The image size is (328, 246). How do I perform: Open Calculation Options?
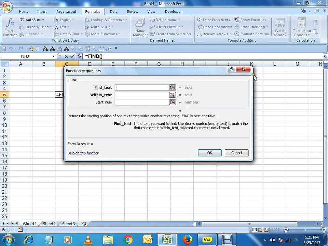click(302, 27)
